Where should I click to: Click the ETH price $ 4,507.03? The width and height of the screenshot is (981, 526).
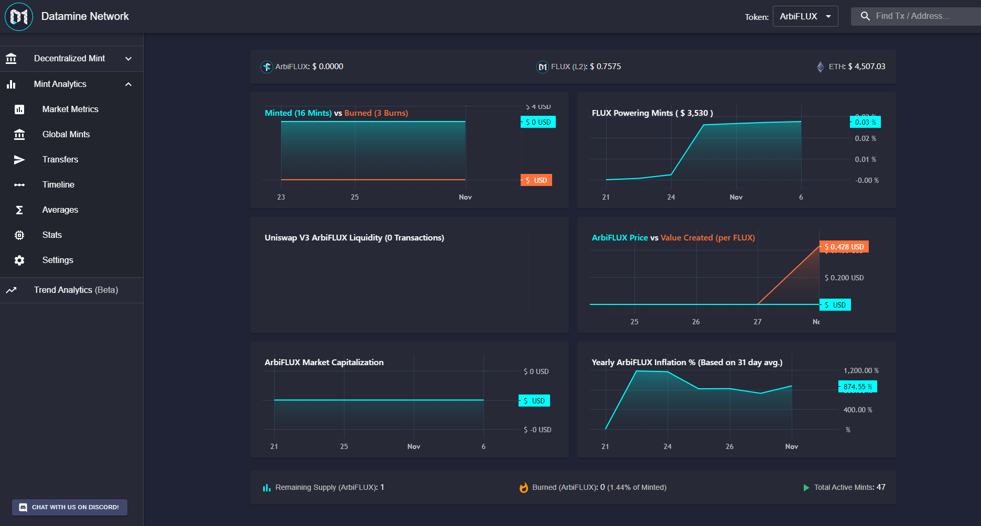(x=867, y=67)
